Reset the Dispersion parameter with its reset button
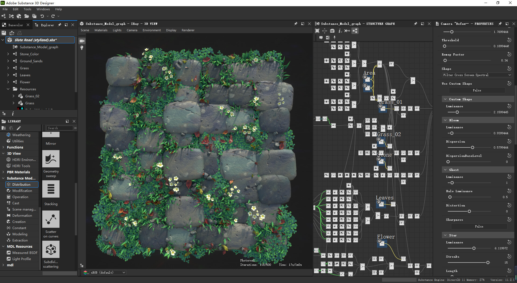The height and width of the screenshot is (283, 517). point(509,141)
